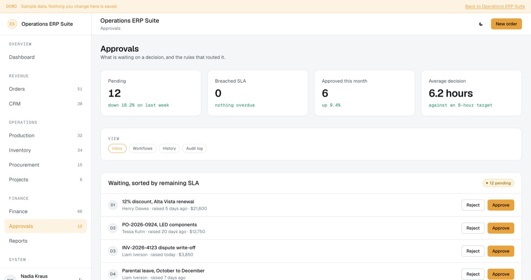This screenshot has height=280, width=531.
Task: Click 'Parental leave, October to December' title
Action: pyautogui.click(x=163, y=271)
